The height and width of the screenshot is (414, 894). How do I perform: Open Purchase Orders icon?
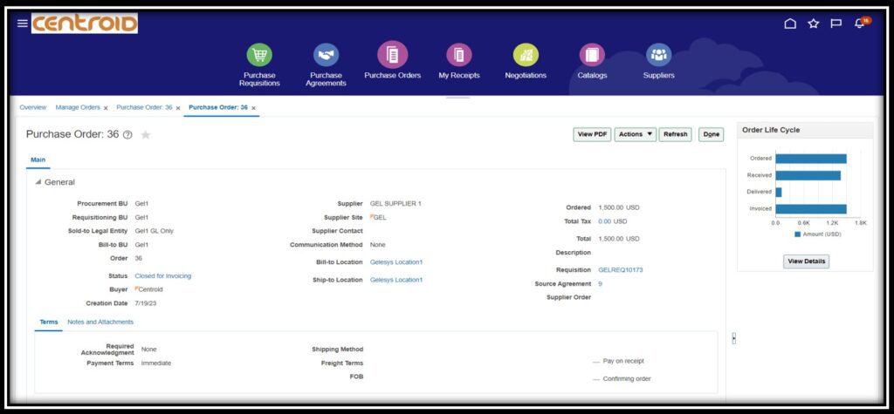[392, 55]
